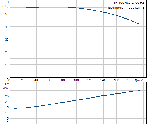Viewport: 156px width, 124px height.
Task: Click the P2 (kW) axis title
Action: coord(5,86)
